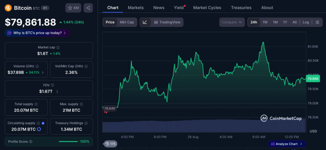Open the 175 history clock badge
Viewport: 326px width, 150px height.
tap(110, 144)
